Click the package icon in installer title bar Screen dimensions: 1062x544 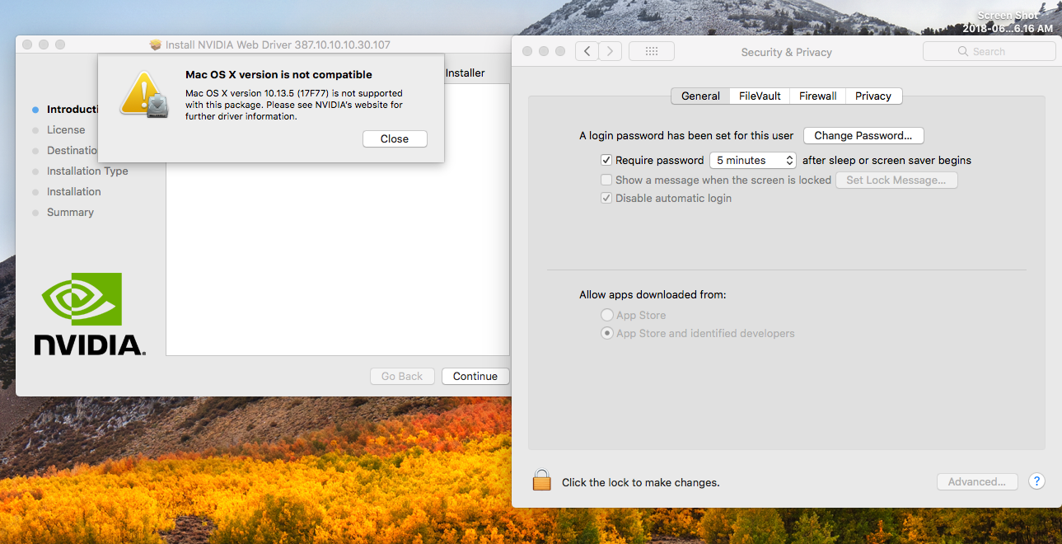156,45
